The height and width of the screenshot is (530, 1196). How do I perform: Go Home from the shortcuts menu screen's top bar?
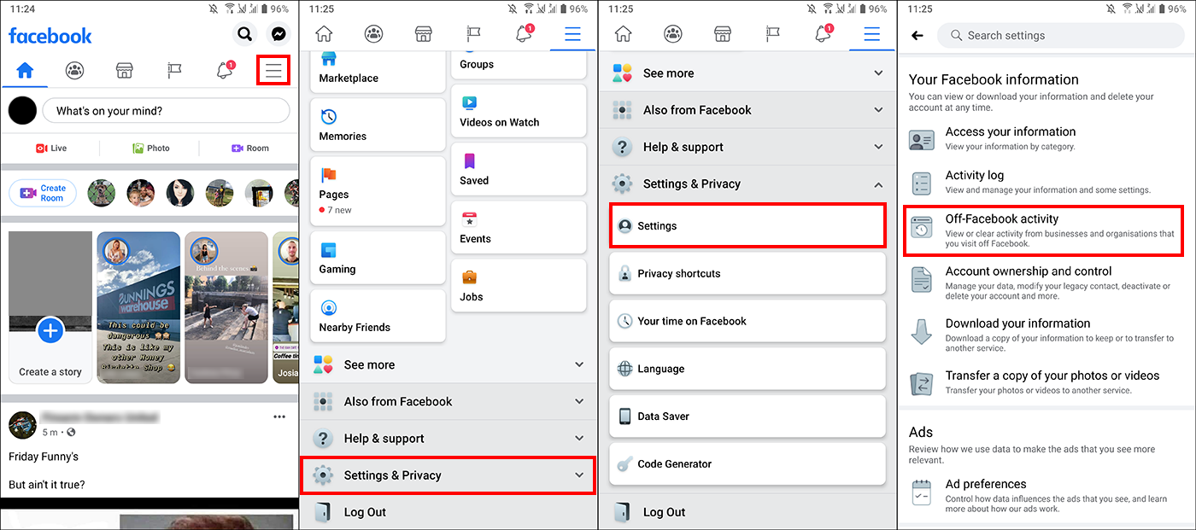[324, 34]
